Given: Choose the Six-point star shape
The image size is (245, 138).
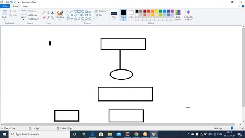Looking at the screenshot, I should tap(79, 19).
